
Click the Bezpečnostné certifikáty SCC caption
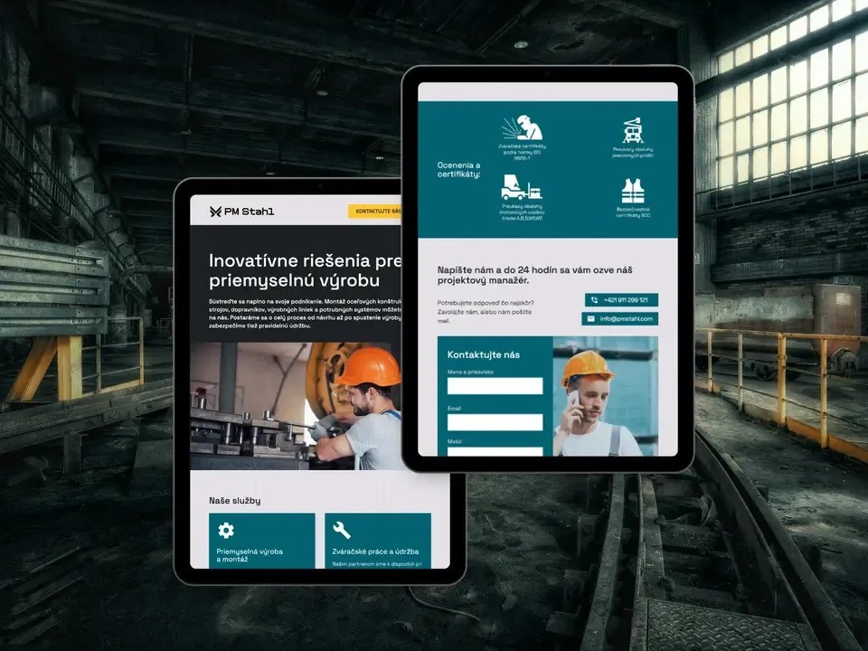(x=633, y=212)
